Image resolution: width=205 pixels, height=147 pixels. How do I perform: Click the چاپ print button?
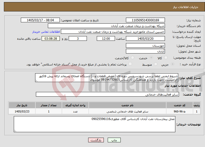[x=114, y=140]
